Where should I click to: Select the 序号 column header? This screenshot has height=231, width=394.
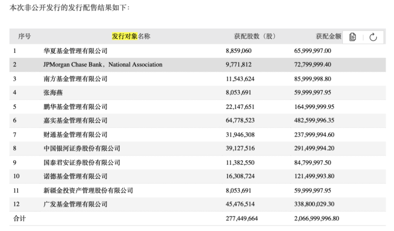24,37
